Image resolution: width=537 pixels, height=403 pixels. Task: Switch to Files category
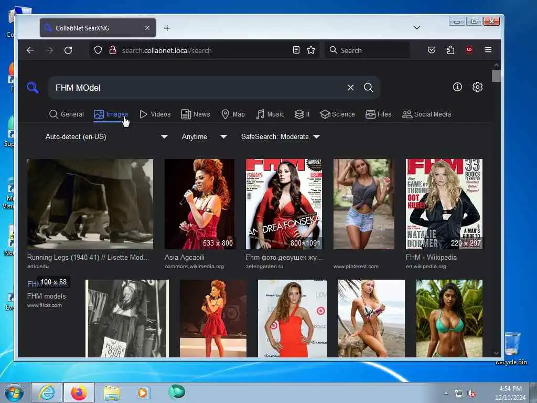pos(379,114)
